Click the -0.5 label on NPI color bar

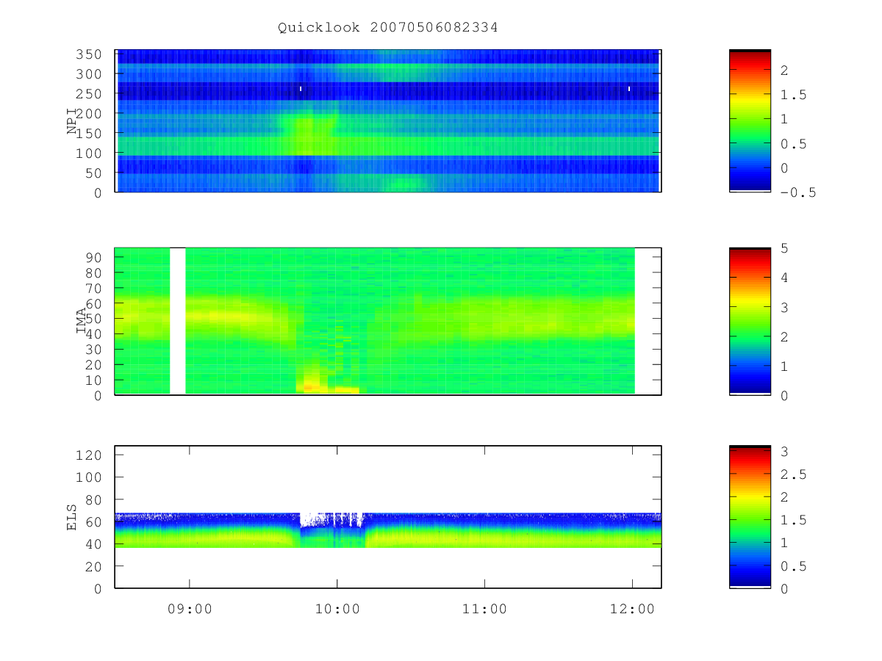coord(798,192)
